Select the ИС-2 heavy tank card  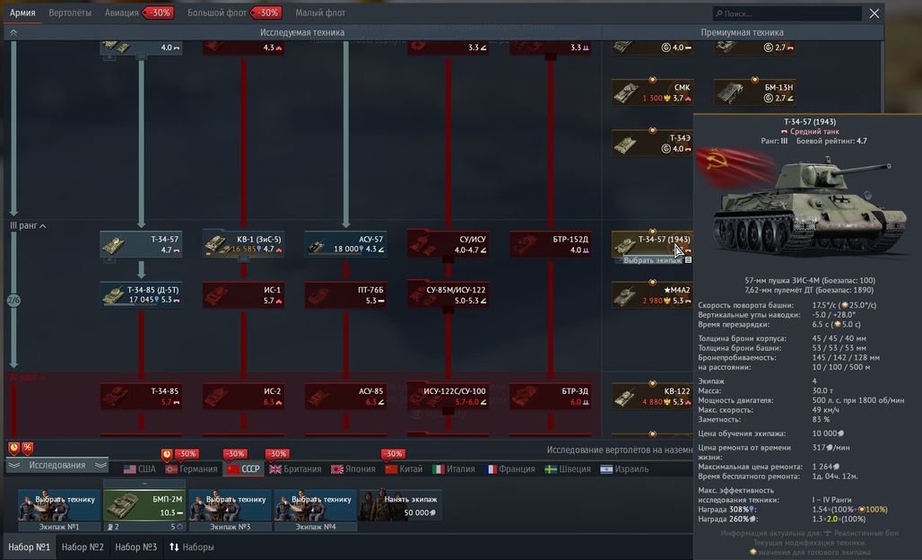pos(243,396)
